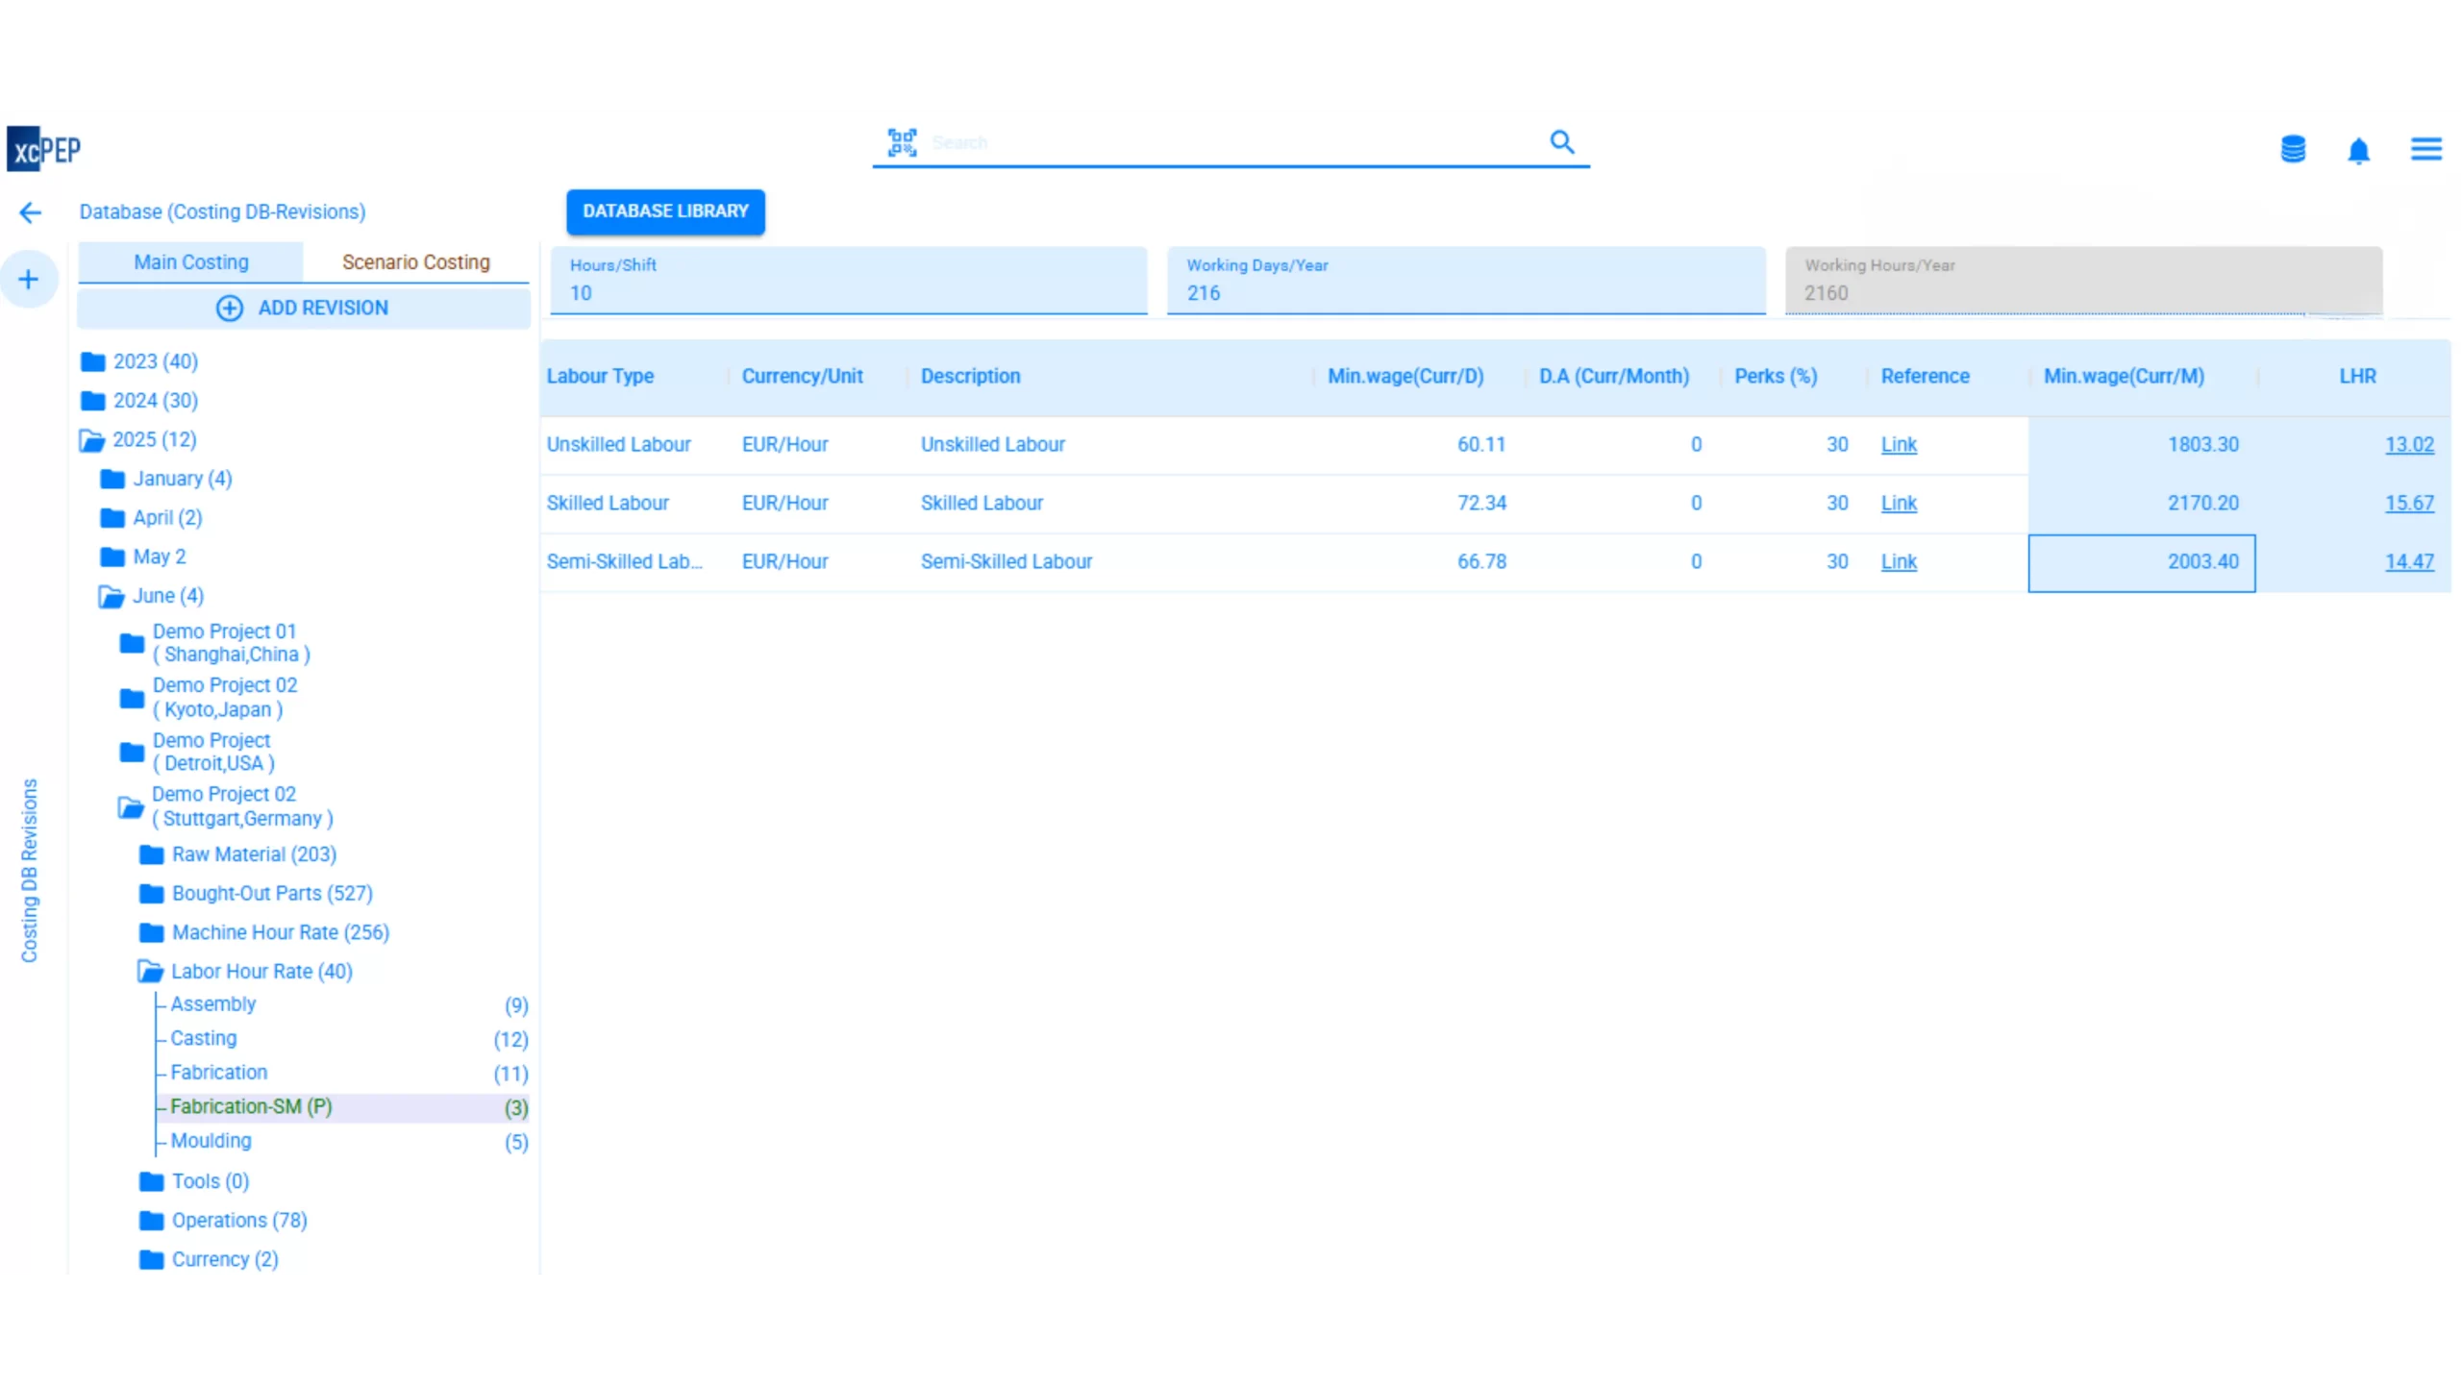The height and width of the screenshot is (1386, 2461).
Task: Click the DATABASE LIBRARY button
Action: [665, 211]
